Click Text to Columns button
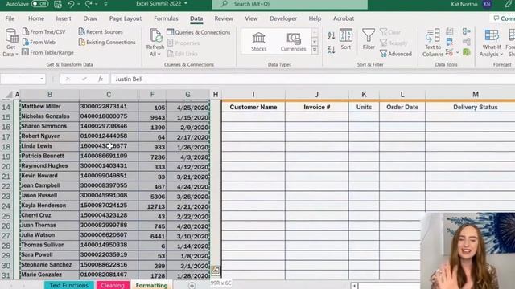Image resolution: width=515 pixels, height=289 pixels. tap(433, 43)
